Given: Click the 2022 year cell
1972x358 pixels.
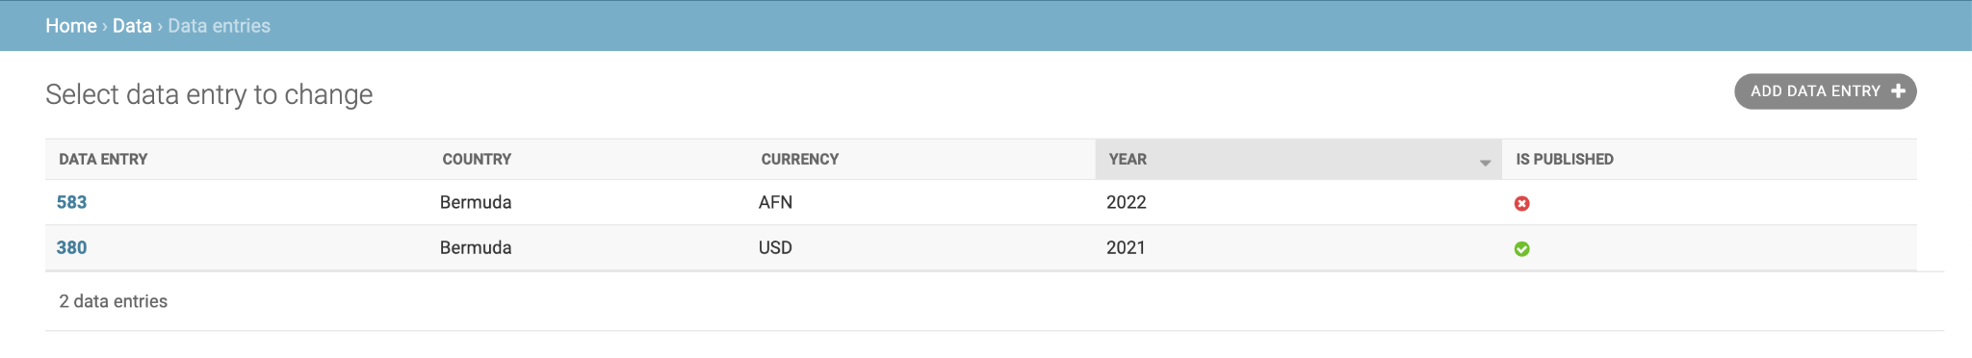Looking at the screenshot, I should point(1127,202).
